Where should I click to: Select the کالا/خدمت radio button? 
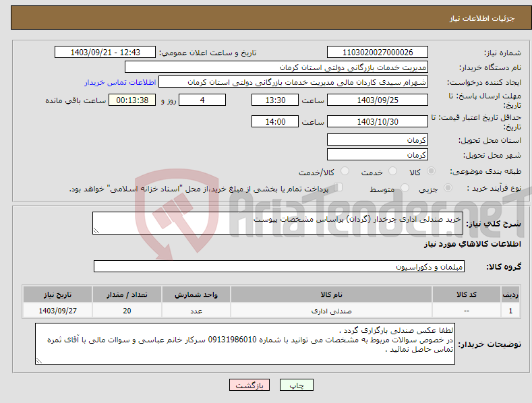click(x=345, y=171)
